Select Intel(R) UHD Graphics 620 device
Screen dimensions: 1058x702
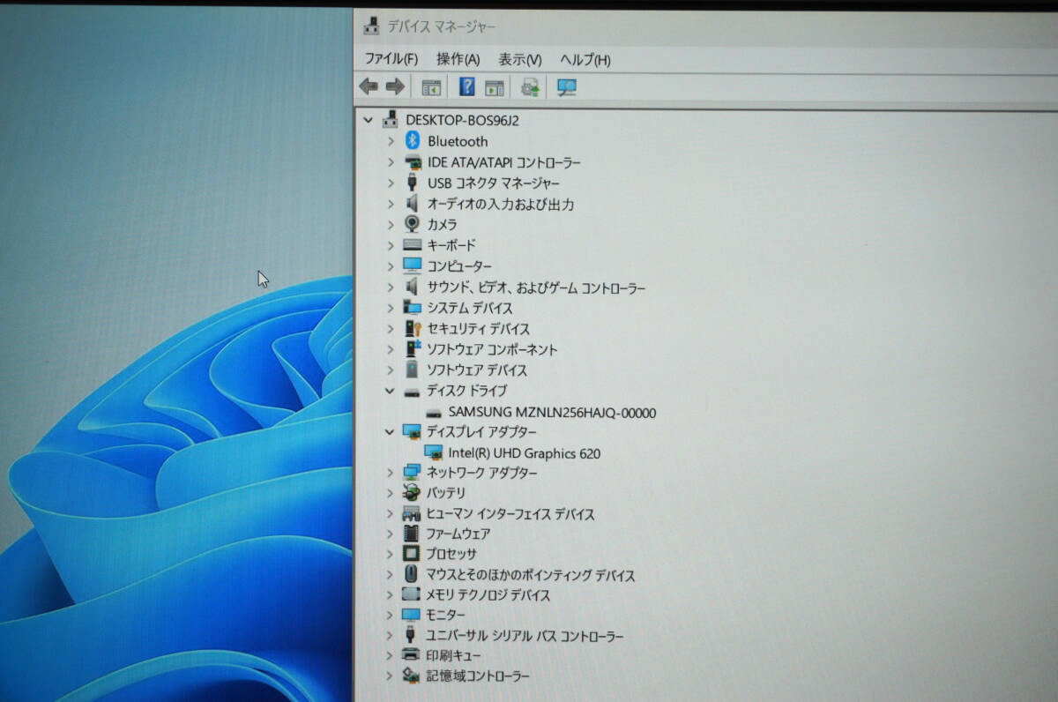pyautogui.click(x=524, y=453)
